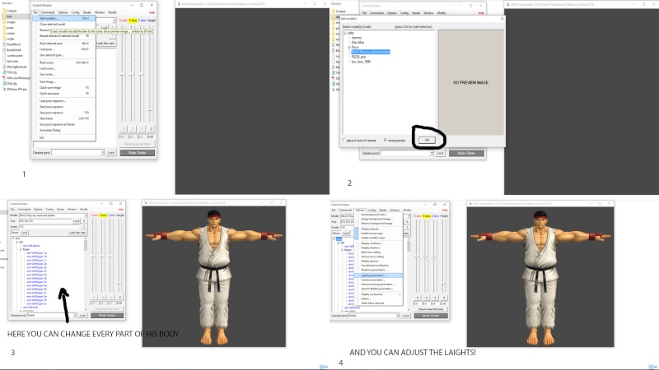Select 'arm left elbow' bone in bone tree

(31, 246)
